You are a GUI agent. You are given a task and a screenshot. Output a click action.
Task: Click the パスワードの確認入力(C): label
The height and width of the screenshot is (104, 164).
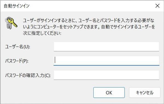click(28, 75)
